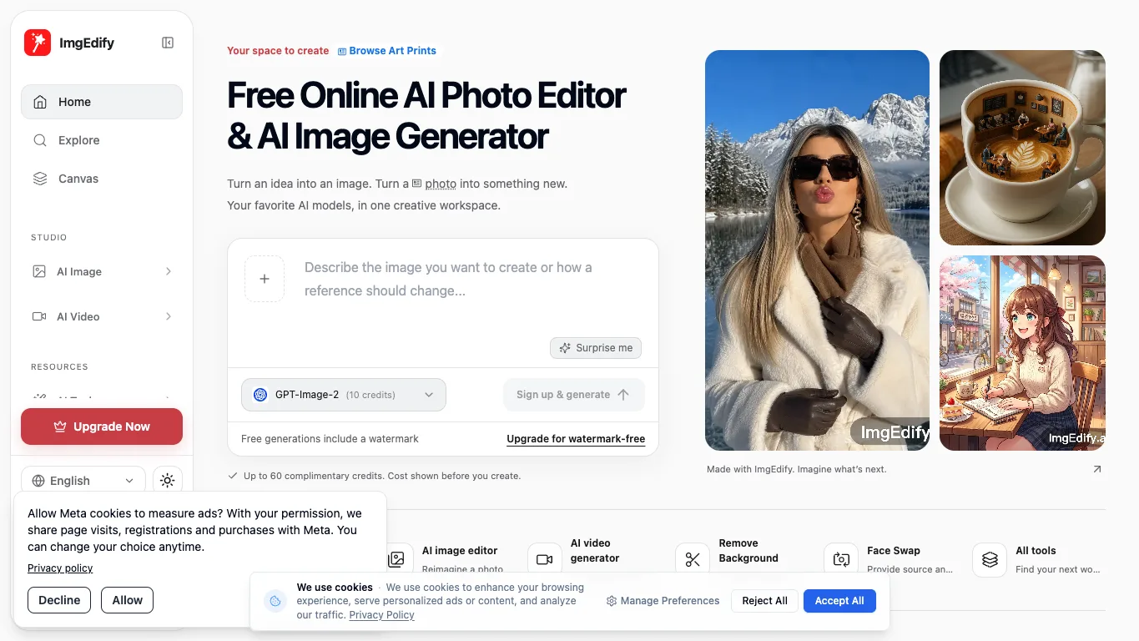This screenshot has height=641, width=1139.
Task: Go to Home in the sidebar
Action: pyautogui.click(x=102, y=102)
